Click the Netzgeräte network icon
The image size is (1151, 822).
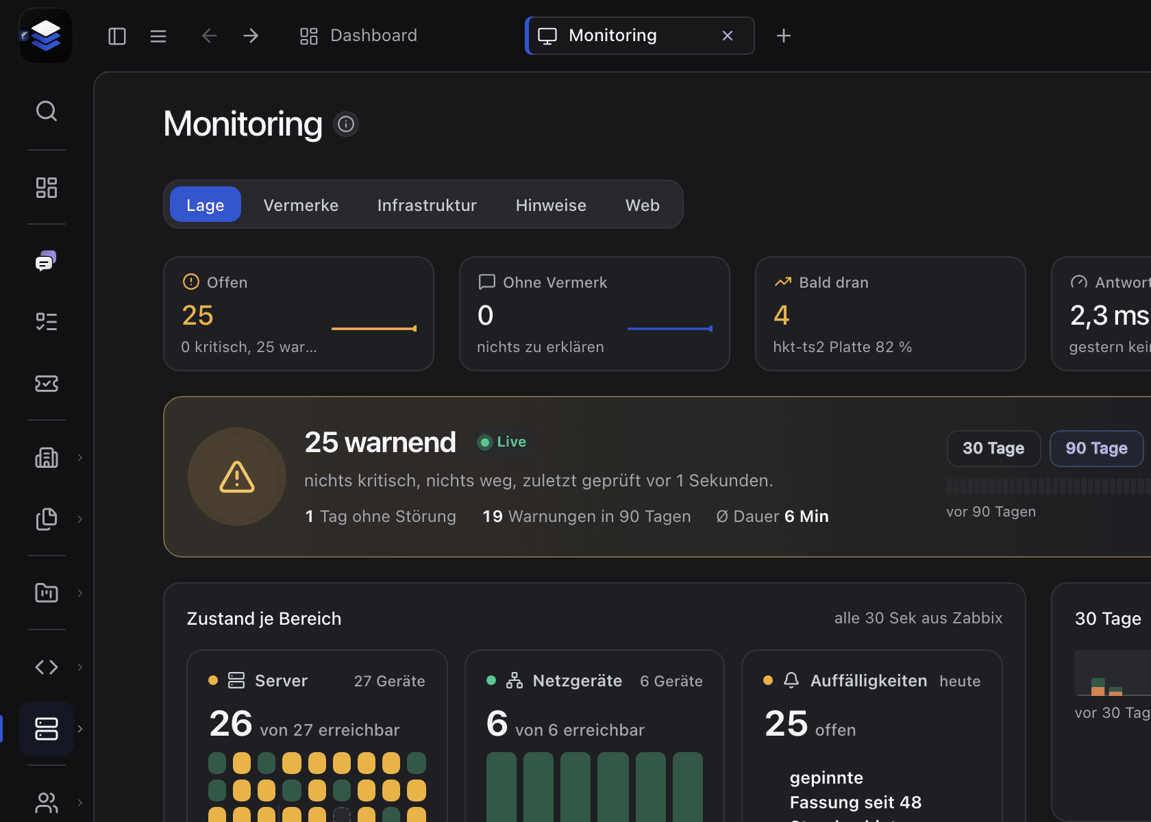pos(515,680)
